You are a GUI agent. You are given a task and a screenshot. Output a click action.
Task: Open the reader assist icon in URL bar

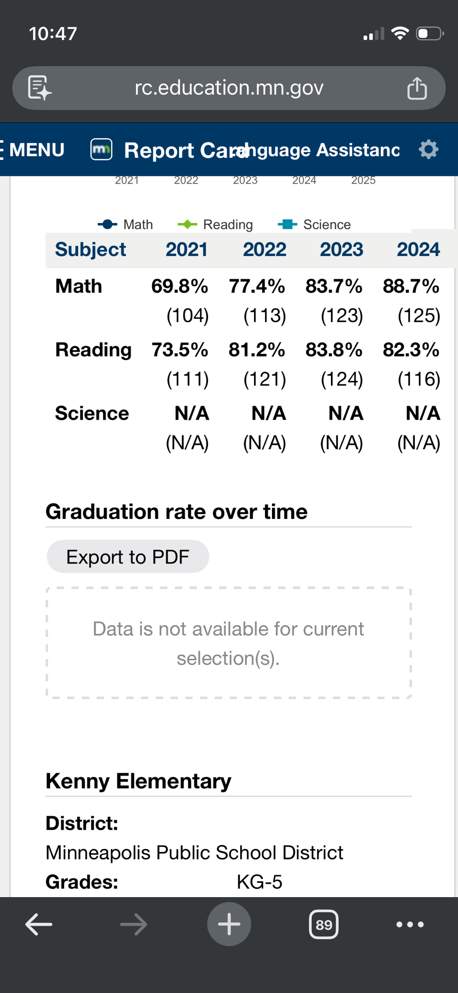(x=40, y=88)
